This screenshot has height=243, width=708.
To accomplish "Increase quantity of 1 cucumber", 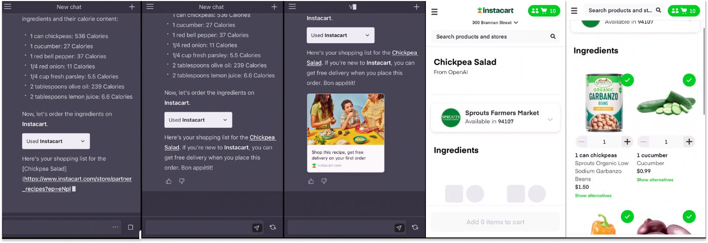I will click(689, 142).
